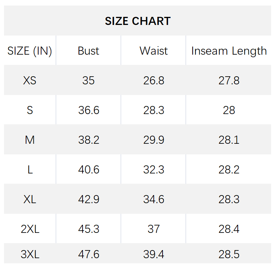Select the 2XL waist value 37
Viewport: 277px width, 271px height.
click(153, 229)
